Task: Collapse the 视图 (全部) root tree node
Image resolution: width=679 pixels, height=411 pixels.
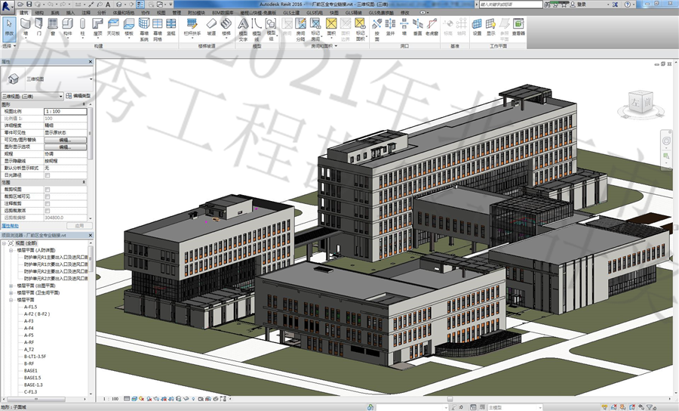Action: click(x=5, y=243)
